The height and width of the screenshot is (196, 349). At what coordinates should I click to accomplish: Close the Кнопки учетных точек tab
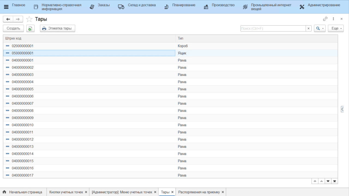click(x=86, y=192)
